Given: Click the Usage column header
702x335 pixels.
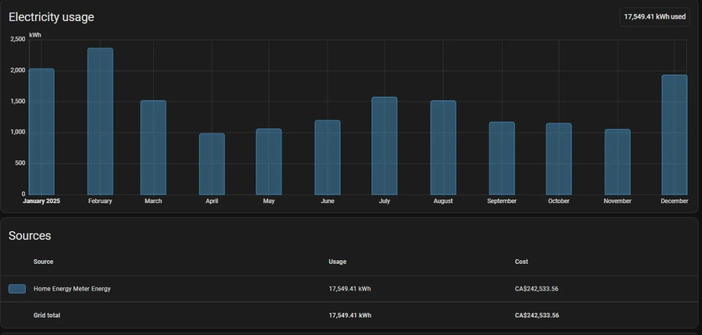Looking at the screenshot, I should pyautogui.click(x=338, y=261).
